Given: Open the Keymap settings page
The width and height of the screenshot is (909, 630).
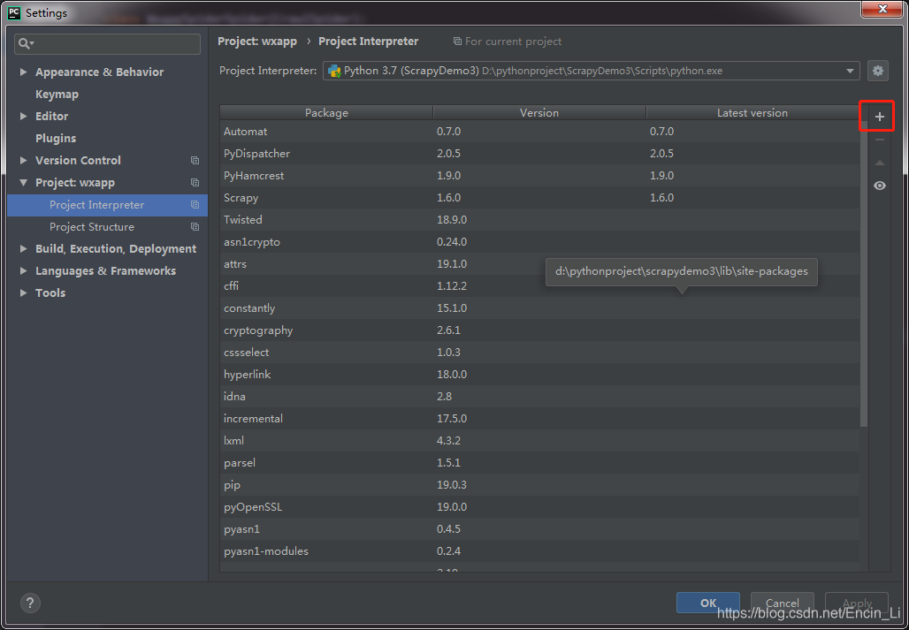Looking at the screenshot, I should pos(57,95).
